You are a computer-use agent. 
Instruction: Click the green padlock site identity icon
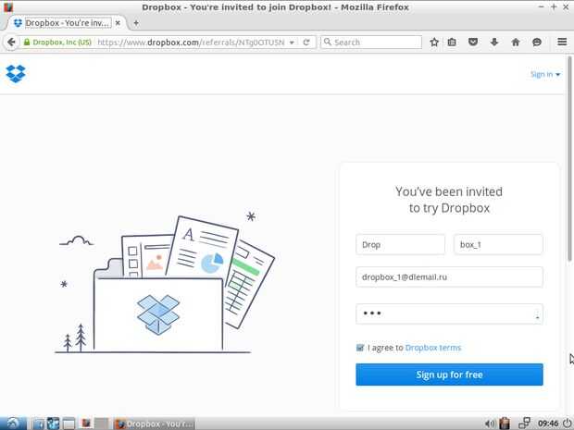26,43
